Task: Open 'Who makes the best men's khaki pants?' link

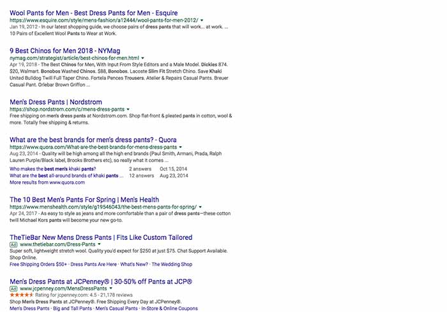Action: coord(53,168)
